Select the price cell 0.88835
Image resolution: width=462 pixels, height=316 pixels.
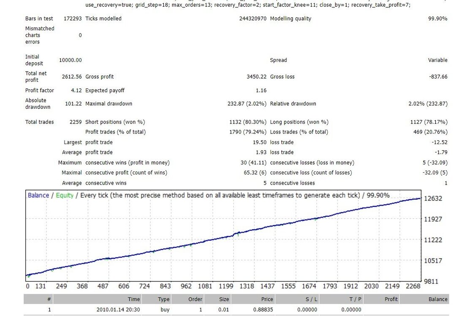263,310
